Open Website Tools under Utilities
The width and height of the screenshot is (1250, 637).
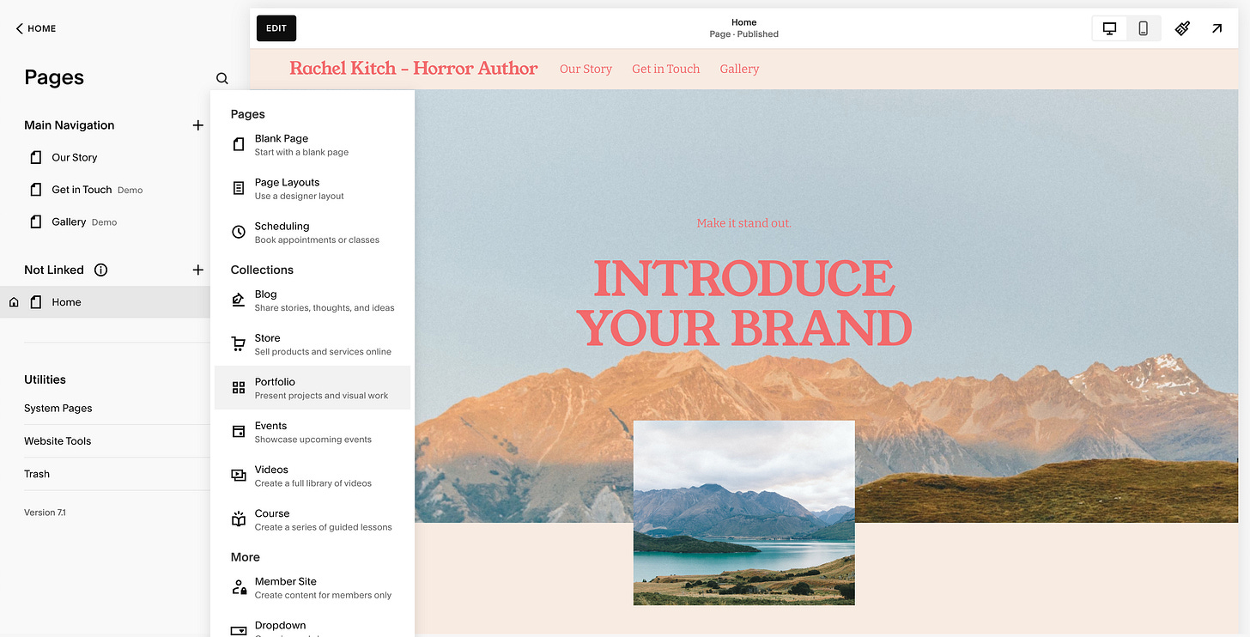coord(58,441)
